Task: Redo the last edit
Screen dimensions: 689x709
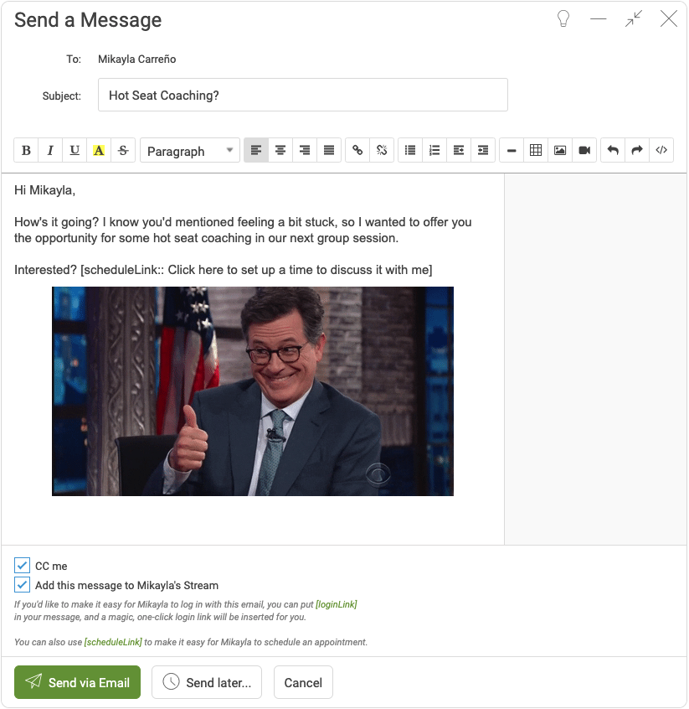Action: 637,150
